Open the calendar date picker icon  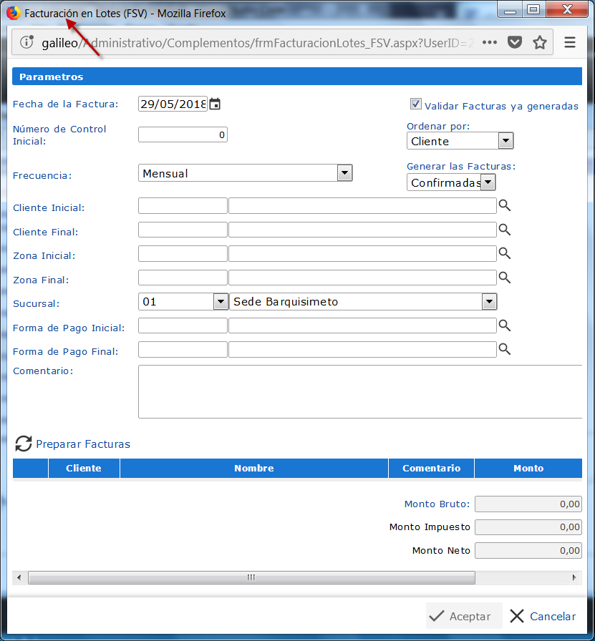pos(215,104)
